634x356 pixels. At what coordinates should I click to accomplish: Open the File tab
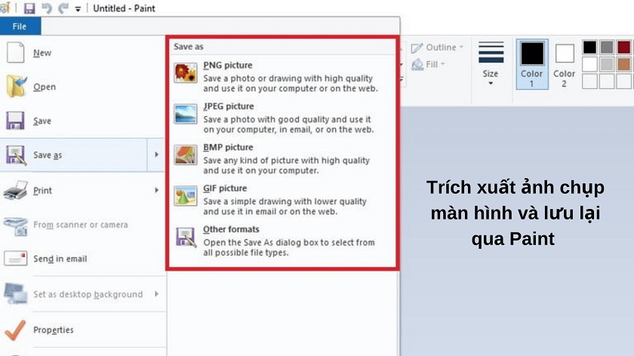pyautogui.click(x=20, y=26)
